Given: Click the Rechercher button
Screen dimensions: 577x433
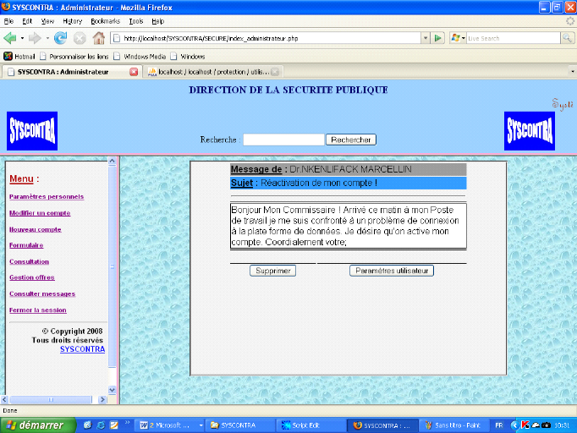Looking at the screenshot, I should point(351,140).
